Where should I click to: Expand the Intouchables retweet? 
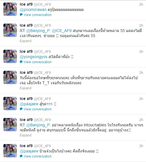26,135
